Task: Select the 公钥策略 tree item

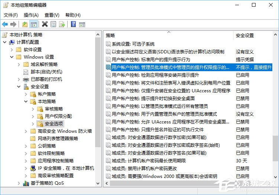Action: click(x=47, y=146)
